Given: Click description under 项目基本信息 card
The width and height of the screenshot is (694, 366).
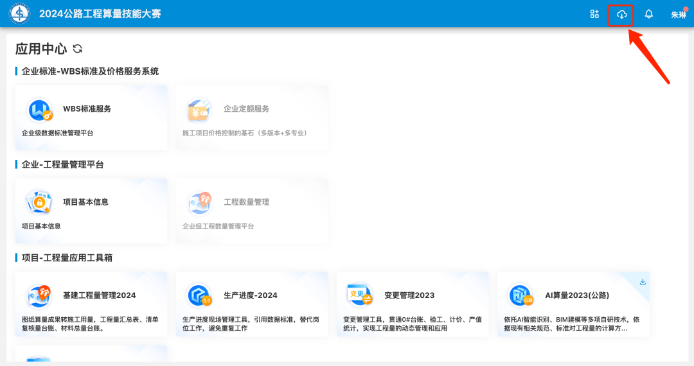Looking at the screenshot, I should [x=41, y=226].
